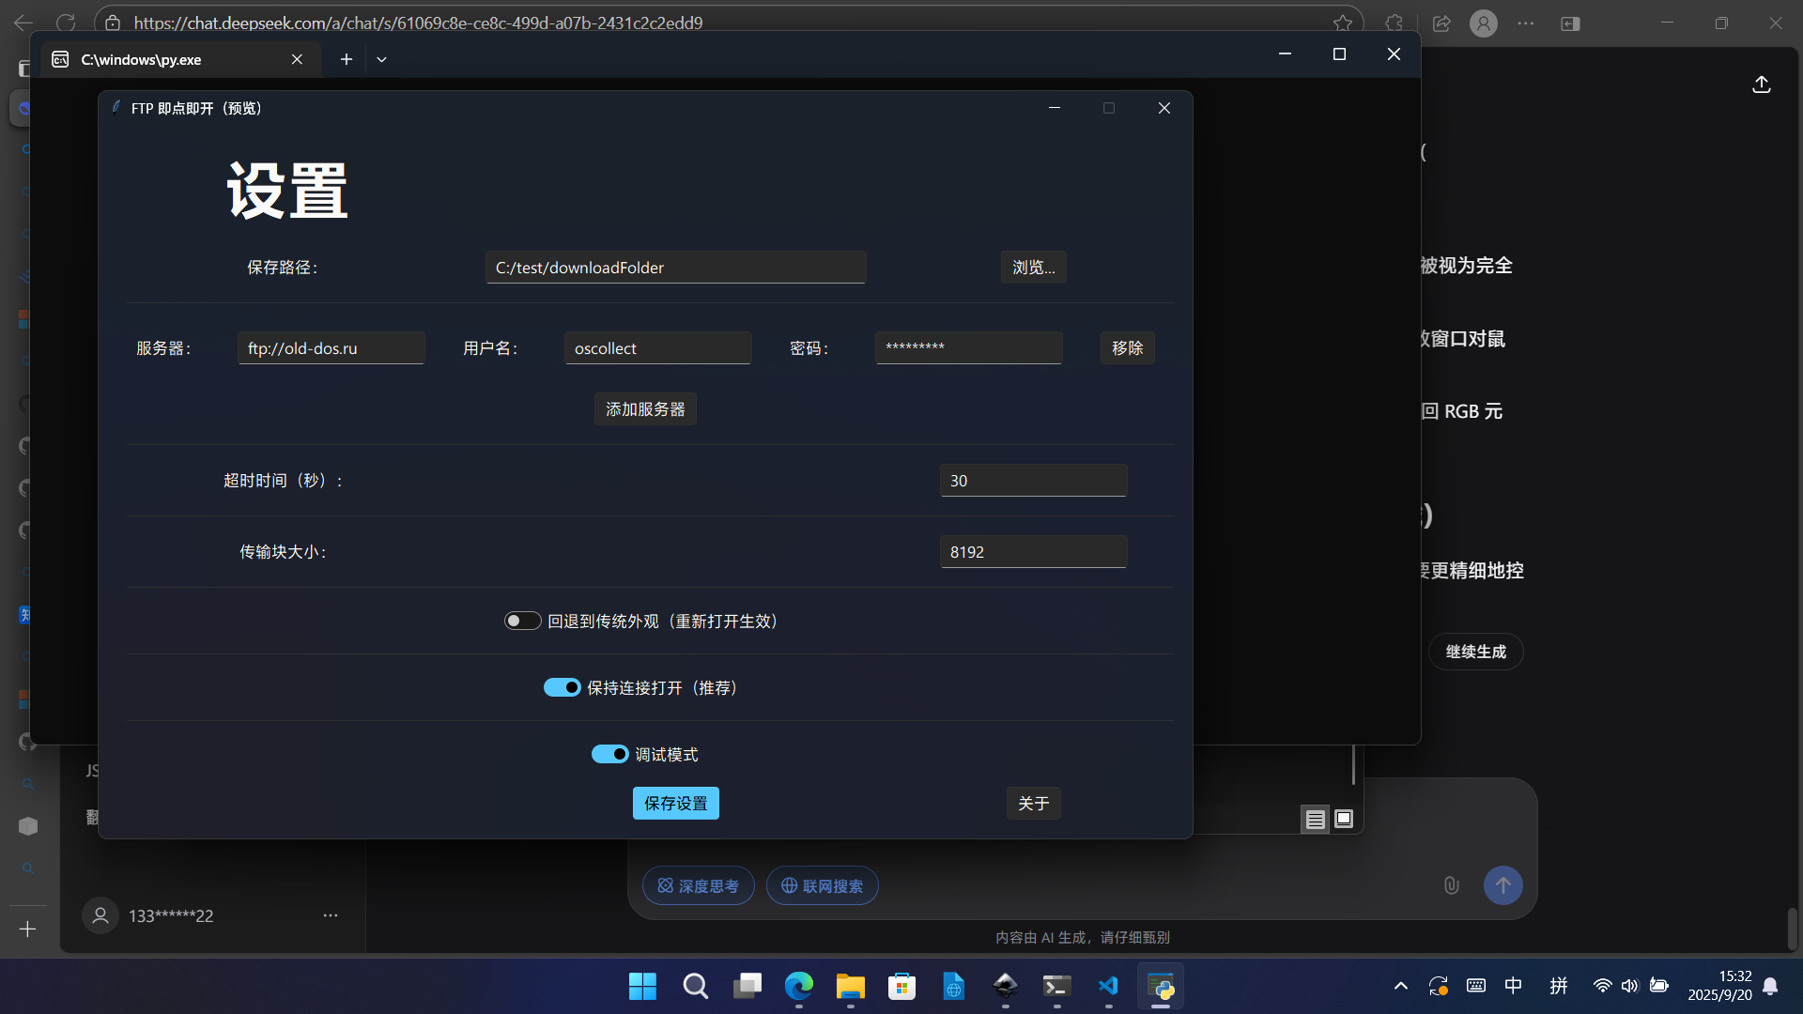1803x1014 pixels.
Task: Open Microsoft Edge from taskbar
Action: coord(799,986)
